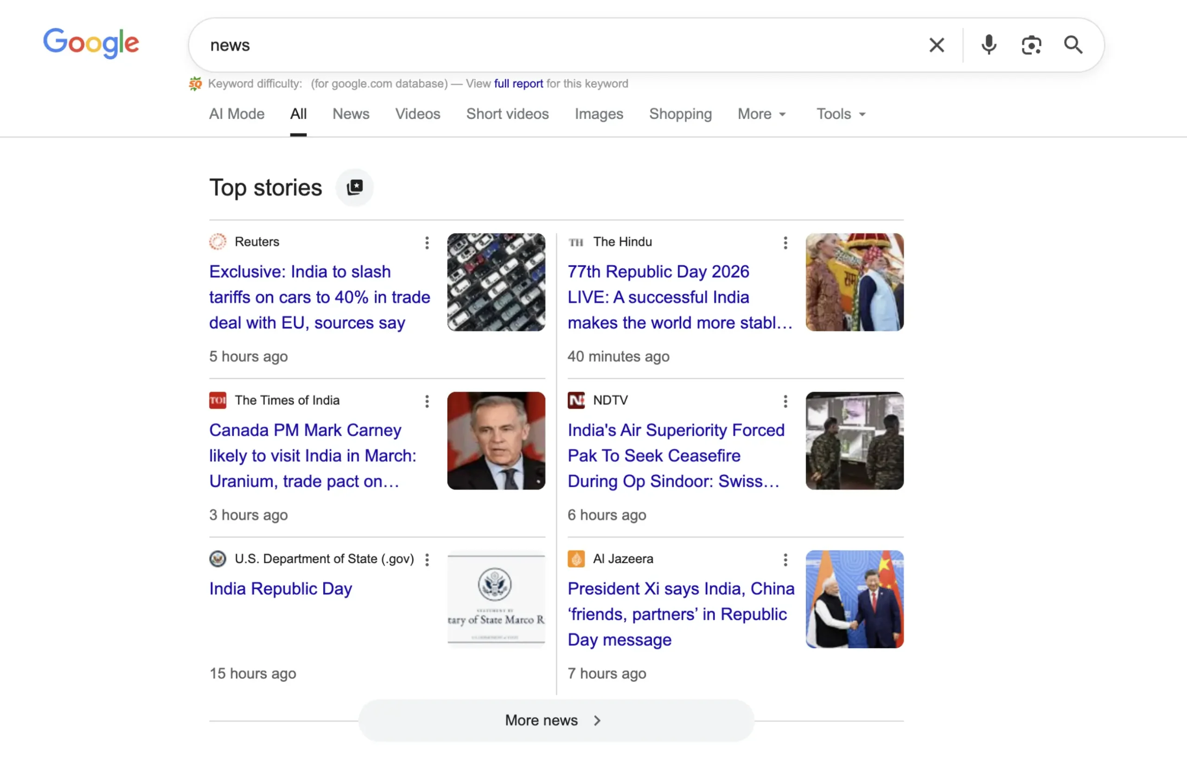Clear the search query with the X icon
The image size is (1187, 768).
pos(937,45)
